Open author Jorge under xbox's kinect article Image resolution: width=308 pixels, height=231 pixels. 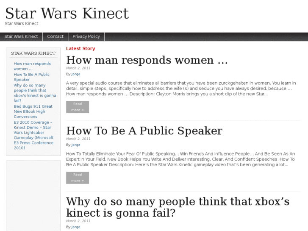[x=76, y=227]
